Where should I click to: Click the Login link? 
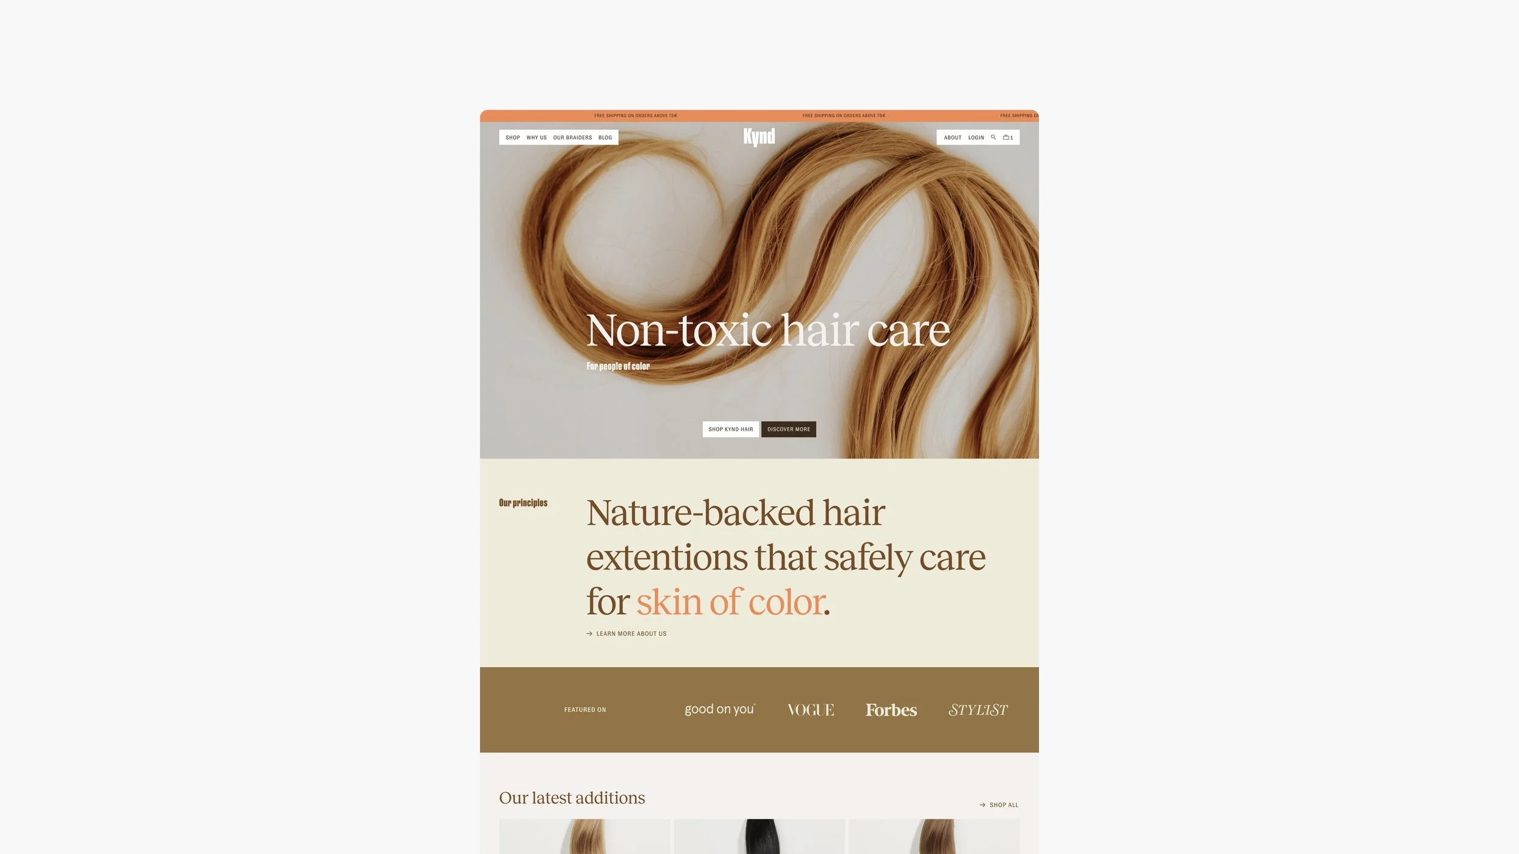[976, 138]
